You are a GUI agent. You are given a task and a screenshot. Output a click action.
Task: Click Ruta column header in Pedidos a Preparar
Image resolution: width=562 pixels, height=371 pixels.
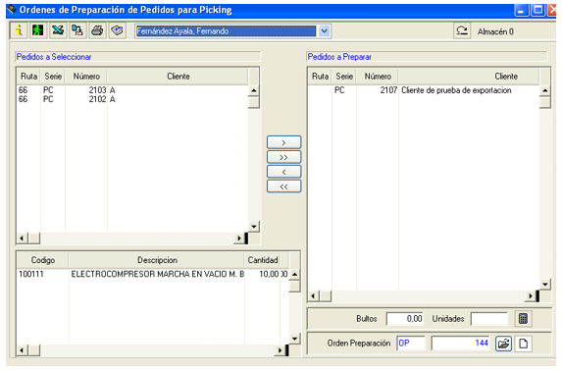pos(320,77)
